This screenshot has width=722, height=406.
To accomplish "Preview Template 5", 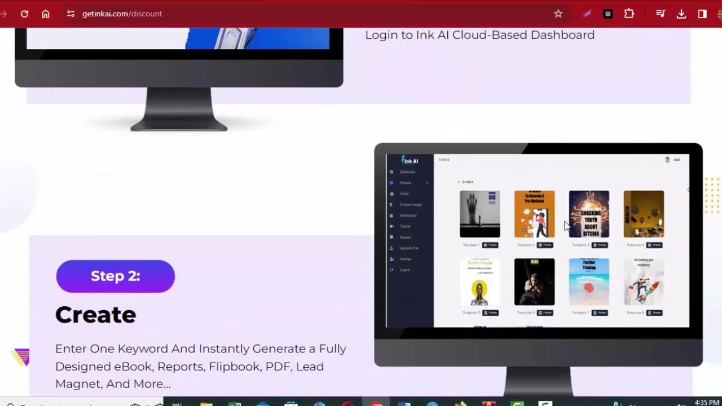I will click(491, 313).
